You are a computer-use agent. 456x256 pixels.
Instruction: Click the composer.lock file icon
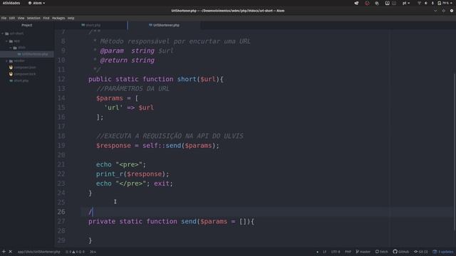point(11,74)
